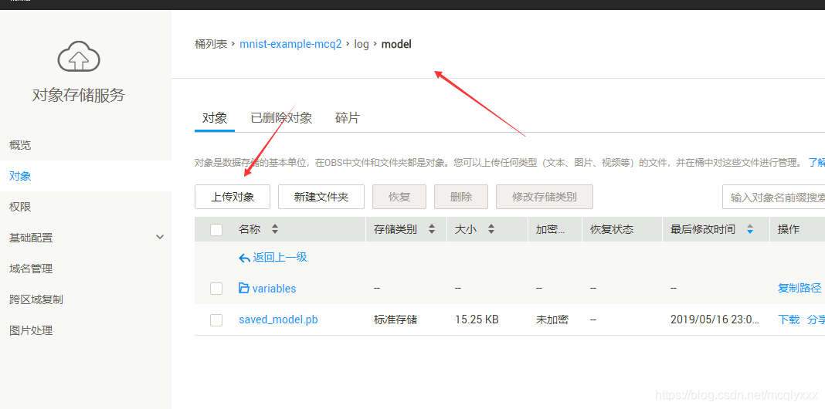Image resolution: width=825 pixels, height=409 pixels.
Task: Switch to the 对象 tab
Action: click(215, 118)
